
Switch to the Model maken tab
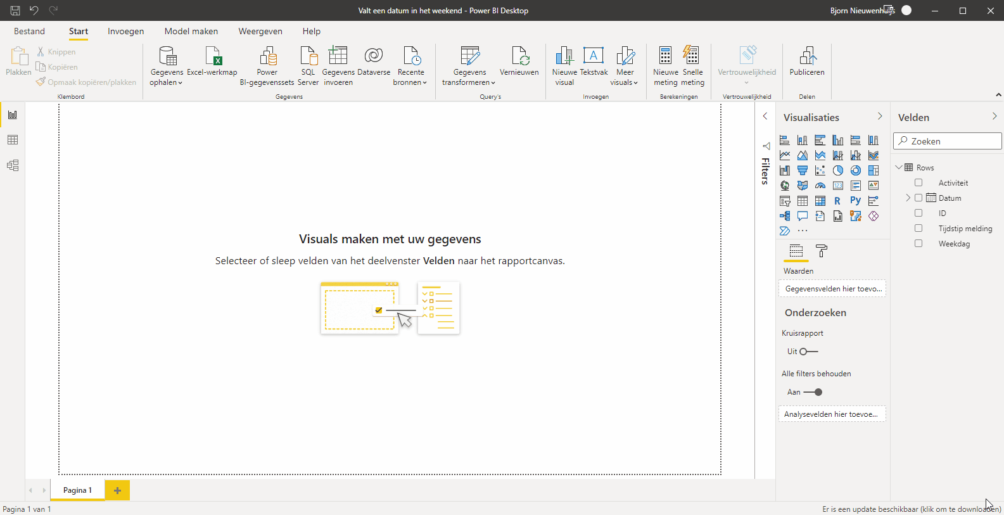(x=191, y=31)
